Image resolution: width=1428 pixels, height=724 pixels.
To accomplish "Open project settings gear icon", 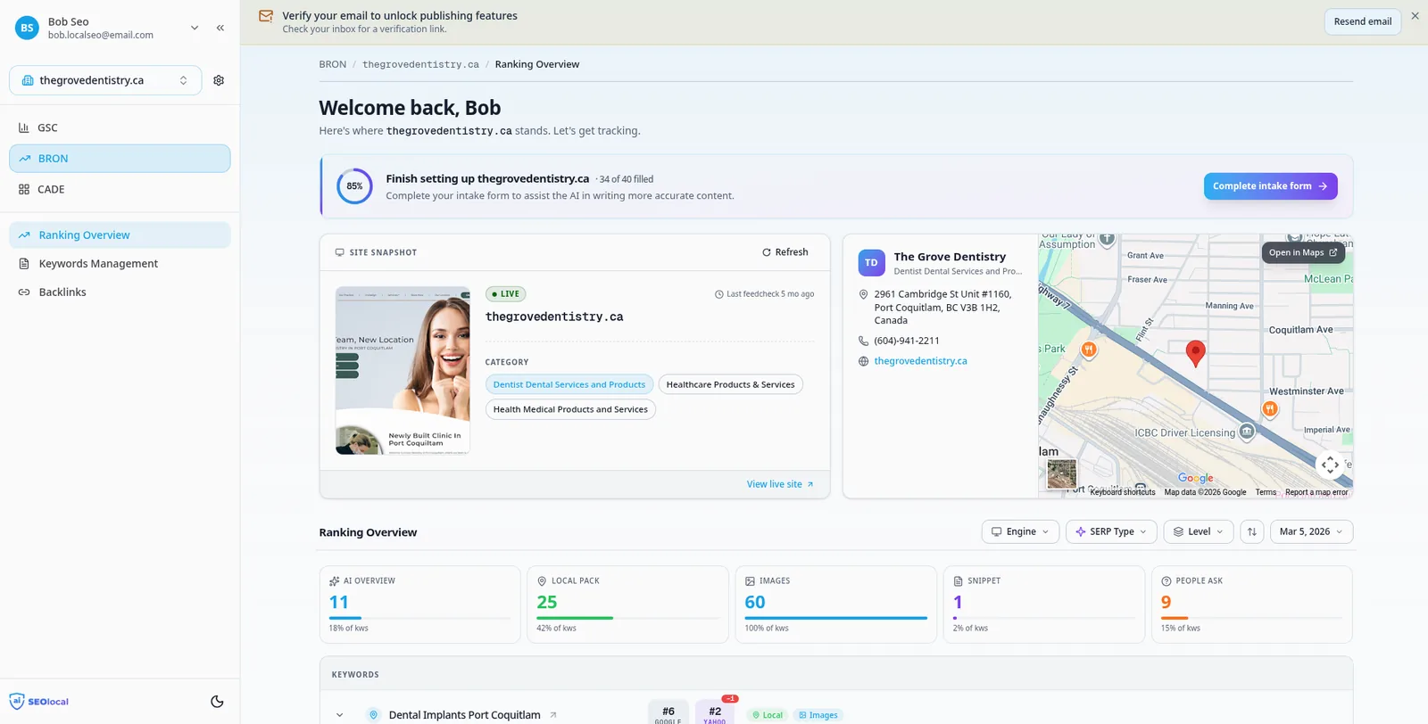I will [x=219, y=80].
